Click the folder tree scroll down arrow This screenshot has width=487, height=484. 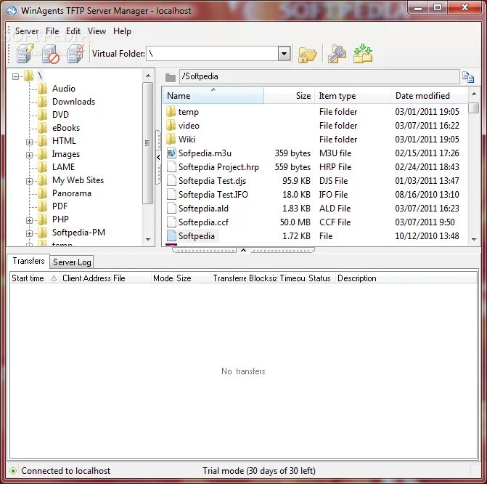tap(148, 239)
